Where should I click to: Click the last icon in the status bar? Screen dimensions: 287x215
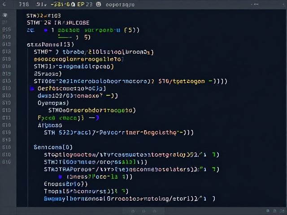(282, 211)
